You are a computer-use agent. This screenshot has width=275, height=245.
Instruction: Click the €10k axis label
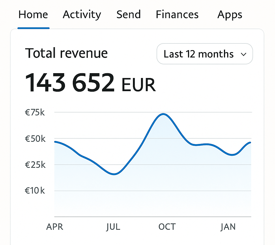[x=35, y=191]
